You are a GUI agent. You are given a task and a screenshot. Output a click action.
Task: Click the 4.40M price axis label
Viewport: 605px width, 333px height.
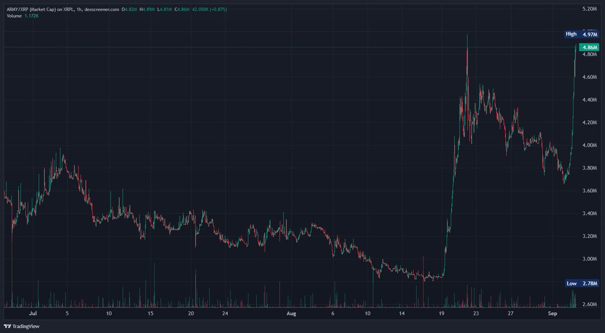tap(589, 100)
